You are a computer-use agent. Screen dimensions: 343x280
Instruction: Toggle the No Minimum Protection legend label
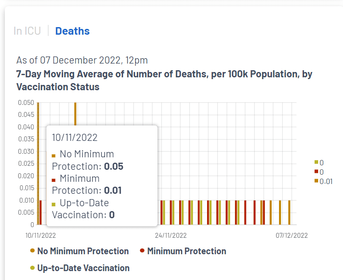83,251
